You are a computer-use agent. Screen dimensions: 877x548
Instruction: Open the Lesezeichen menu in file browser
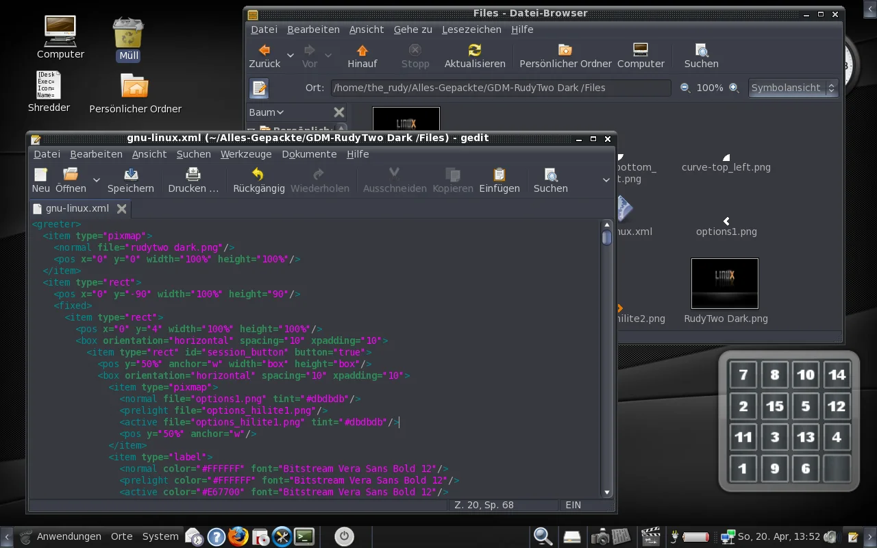(471, 29)
